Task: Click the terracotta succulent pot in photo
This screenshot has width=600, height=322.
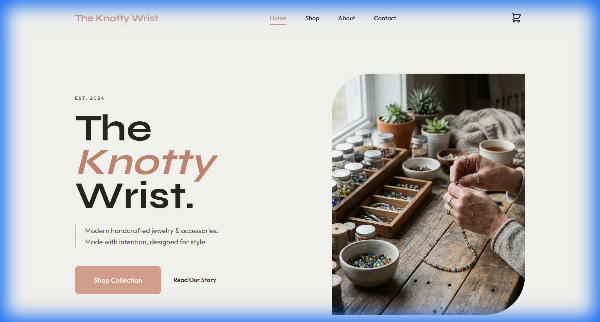Action: pyautogui.click(x=396, y=128)
